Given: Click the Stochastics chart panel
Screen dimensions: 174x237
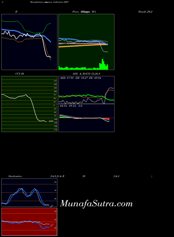Looking at the screenshot, I should point(30,192).
